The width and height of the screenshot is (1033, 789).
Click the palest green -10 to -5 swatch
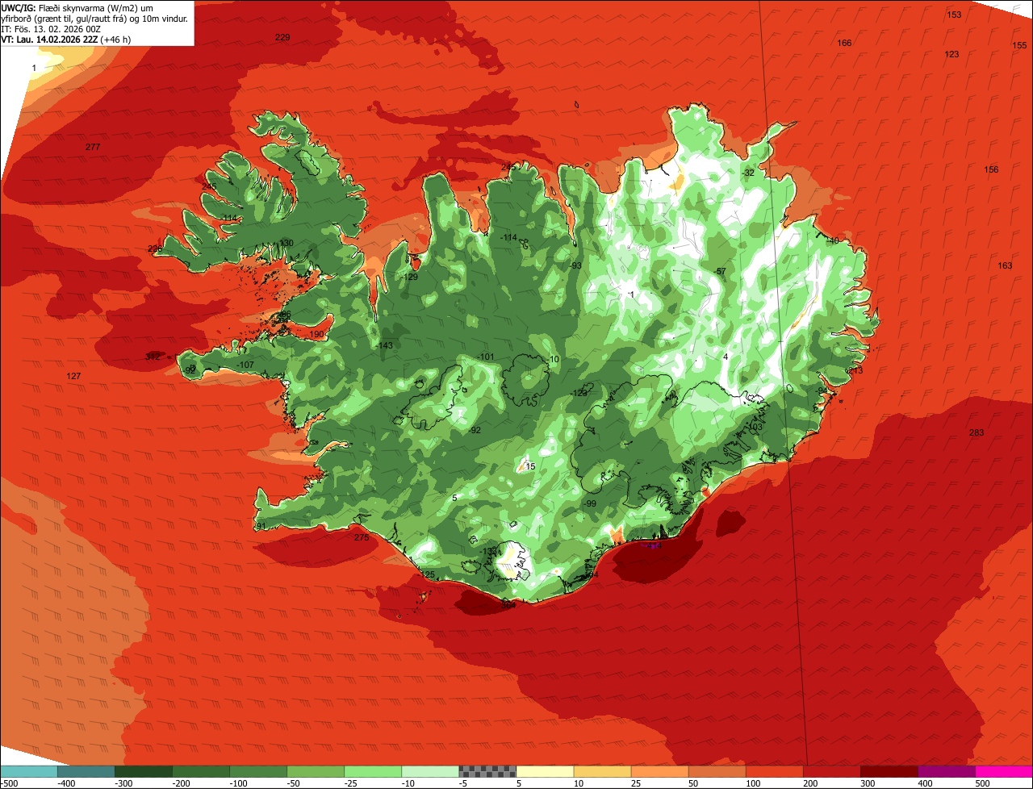(x=430, y=771)
